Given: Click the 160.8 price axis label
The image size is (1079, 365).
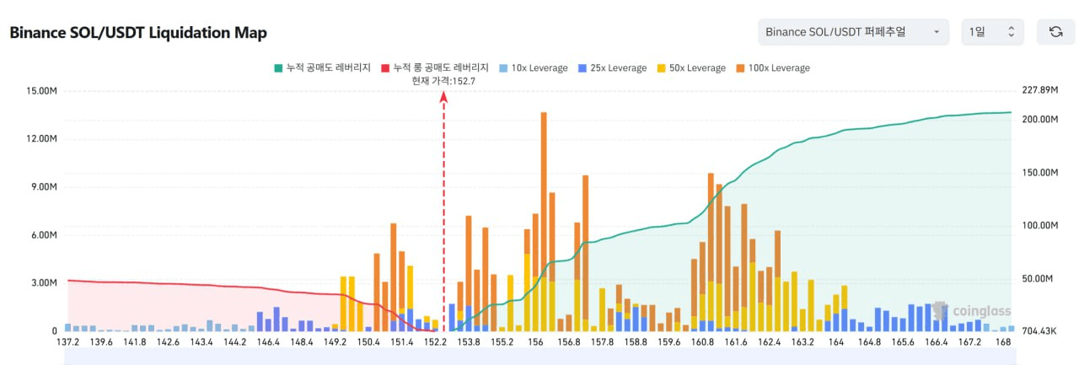Looking at the screenshot, I should coord(702,342).
